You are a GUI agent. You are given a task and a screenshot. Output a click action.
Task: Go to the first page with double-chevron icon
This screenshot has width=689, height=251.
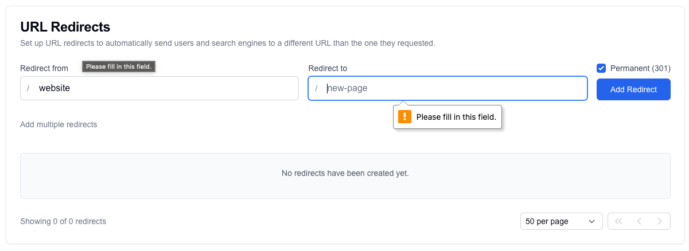pos(618,221)
